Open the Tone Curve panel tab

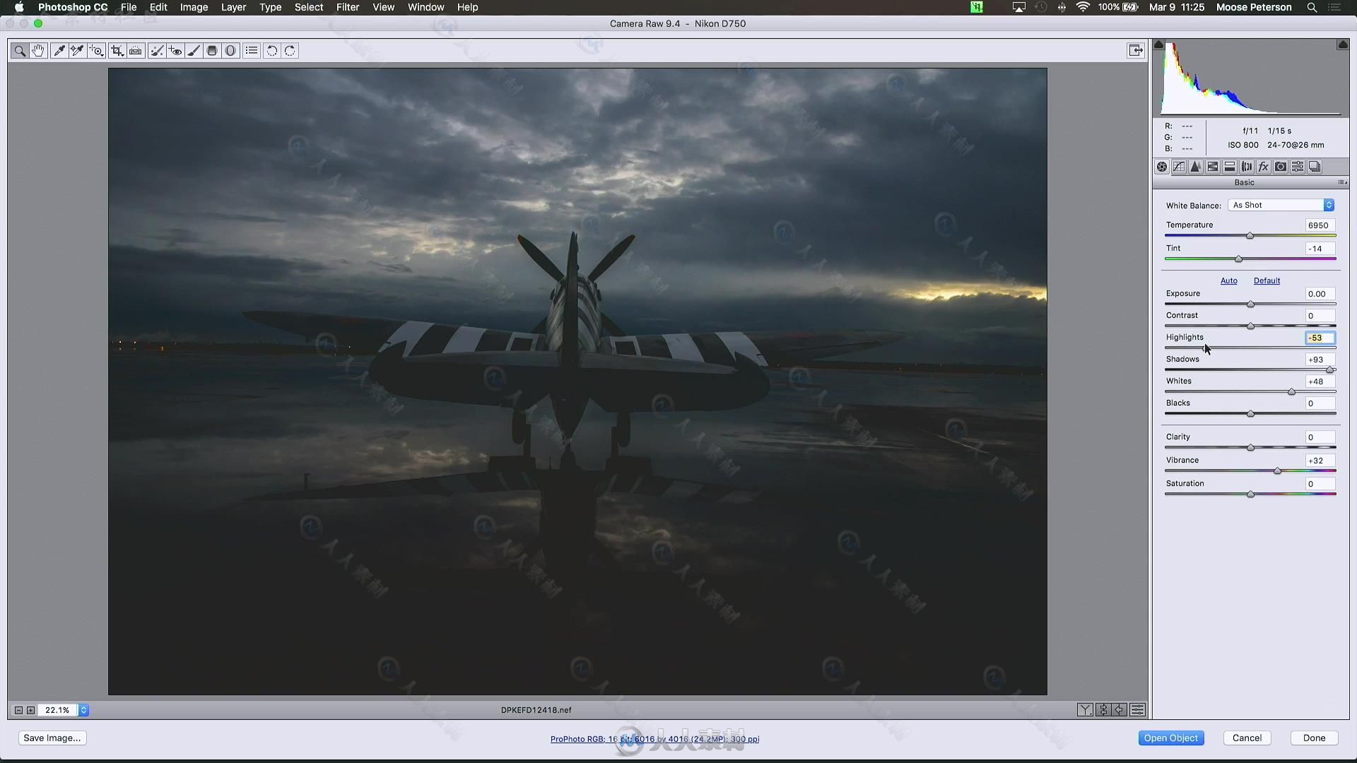pyautogui.click(x=1179, y=167)
